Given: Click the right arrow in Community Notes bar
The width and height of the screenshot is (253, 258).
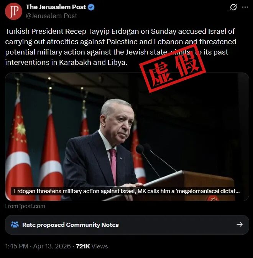Looking at the screenshot, I should pos(240,225).
